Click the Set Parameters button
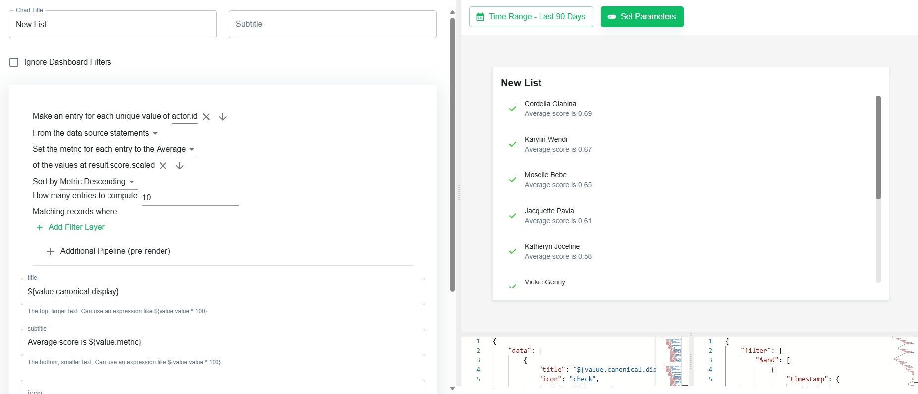918x394 pixels. point(642,17)
